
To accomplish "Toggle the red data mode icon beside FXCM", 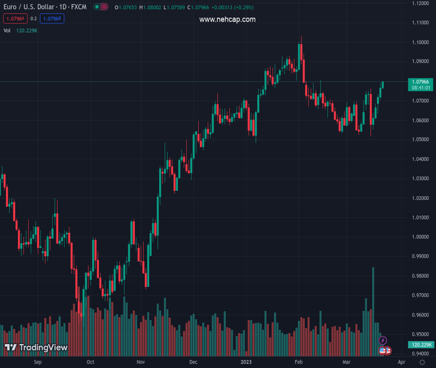I will pos(104,7).
